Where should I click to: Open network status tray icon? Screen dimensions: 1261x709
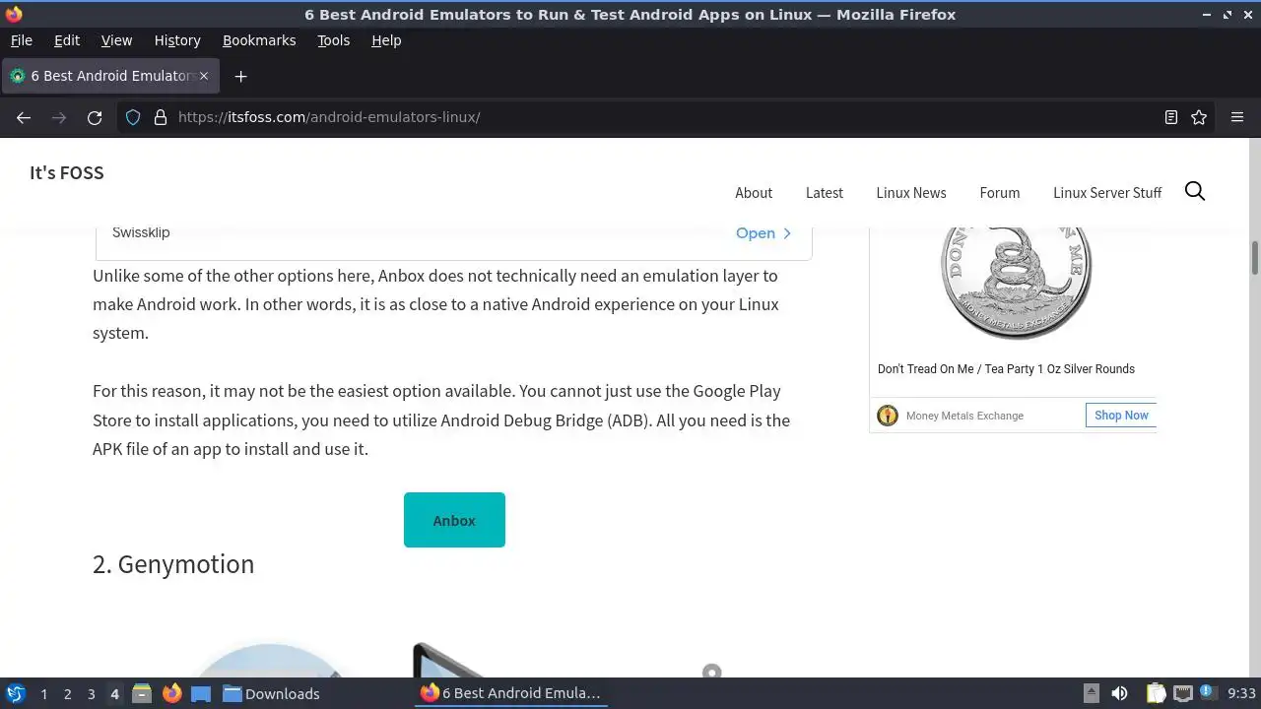pos(1183,693)
